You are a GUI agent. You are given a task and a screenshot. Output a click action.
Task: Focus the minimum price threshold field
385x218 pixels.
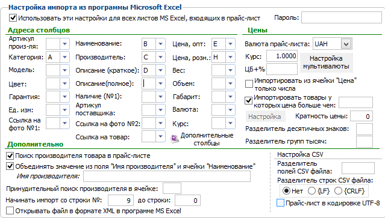(x=355, y=102)
